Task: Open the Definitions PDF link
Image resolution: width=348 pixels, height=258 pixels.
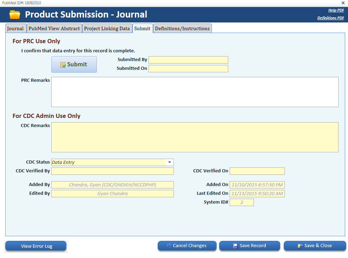Action: 330,18
